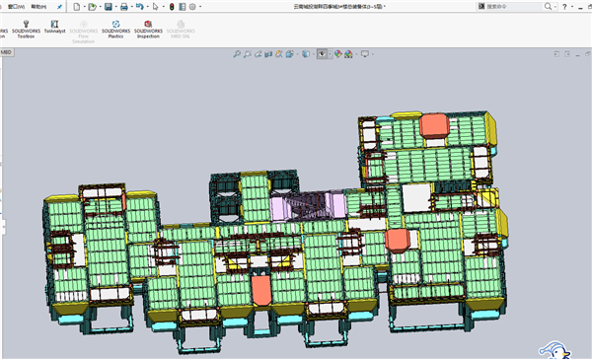Image resolution: width=592 pixels, height=359 pixels.
Task: Click the search command input field
Action: (514, 7)
